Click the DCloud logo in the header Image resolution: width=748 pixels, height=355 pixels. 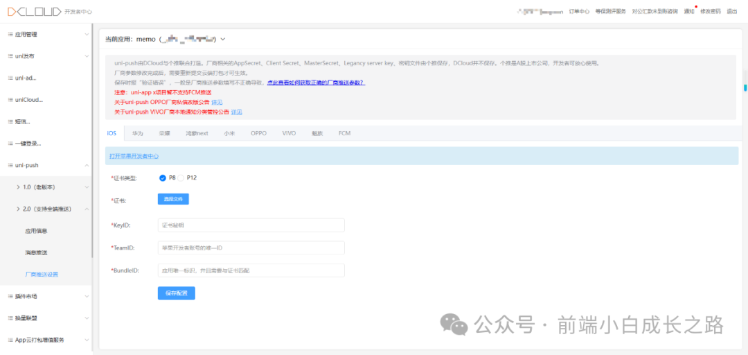pyautogui.click(x=34, y=12)
